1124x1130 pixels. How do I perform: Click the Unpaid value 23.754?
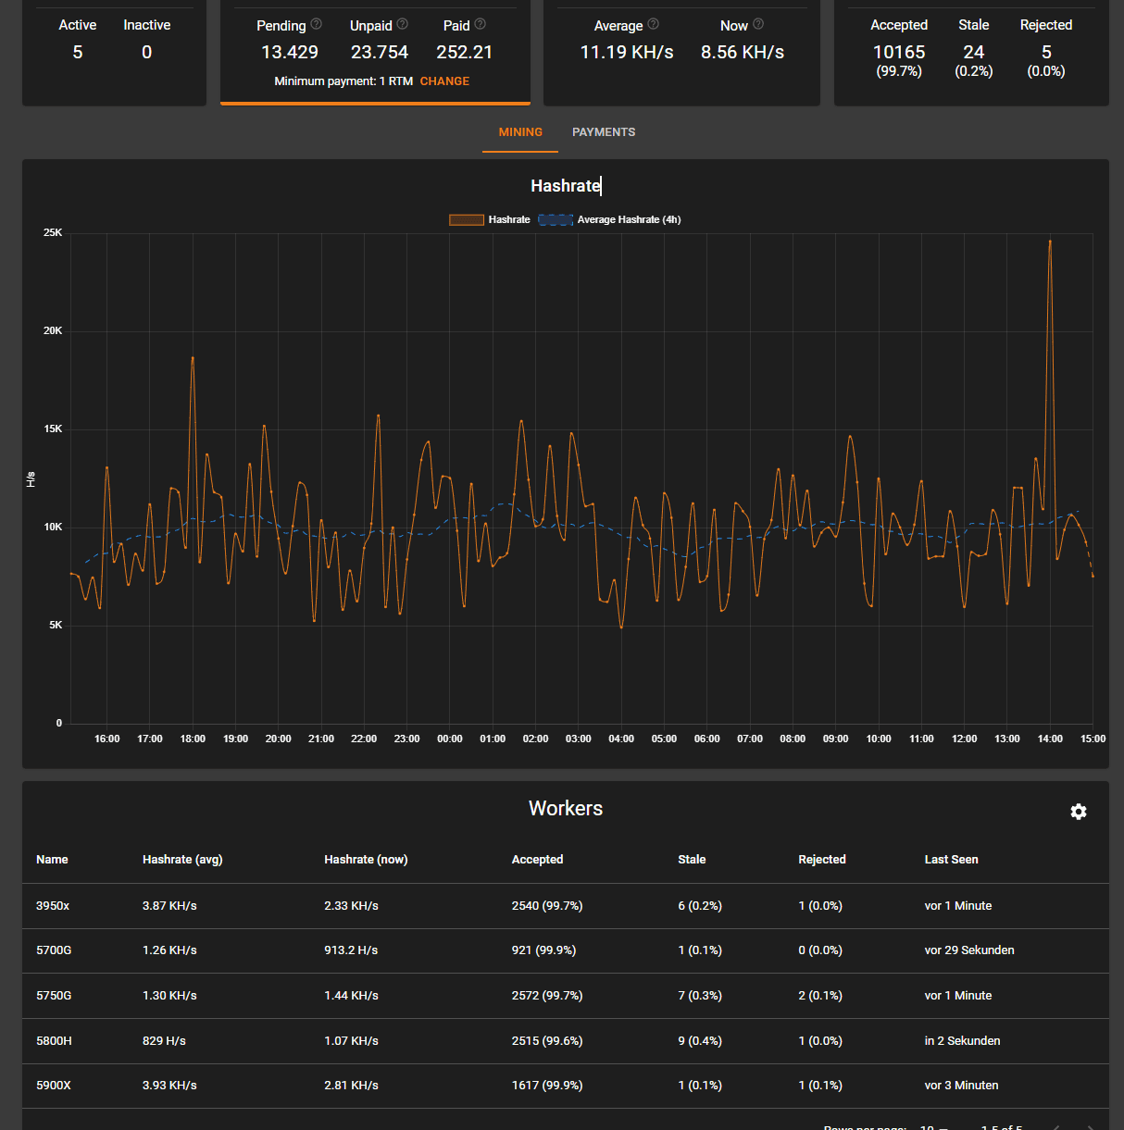tap(380, 53)
